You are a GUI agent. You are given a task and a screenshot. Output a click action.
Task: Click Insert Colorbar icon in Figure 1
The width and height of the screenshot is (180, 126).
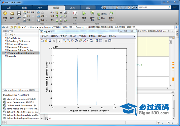[97, 41]
